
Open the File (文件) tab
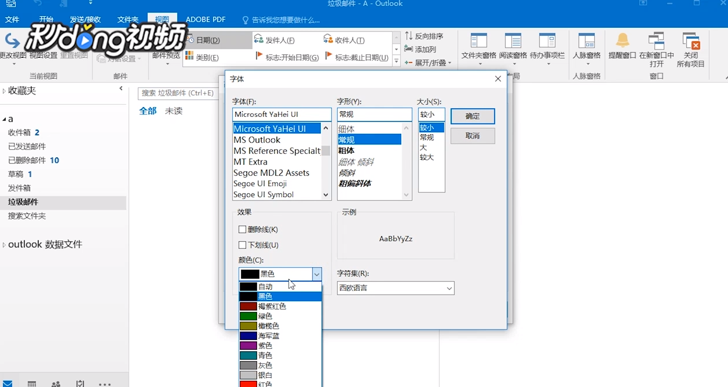[12, 20]
